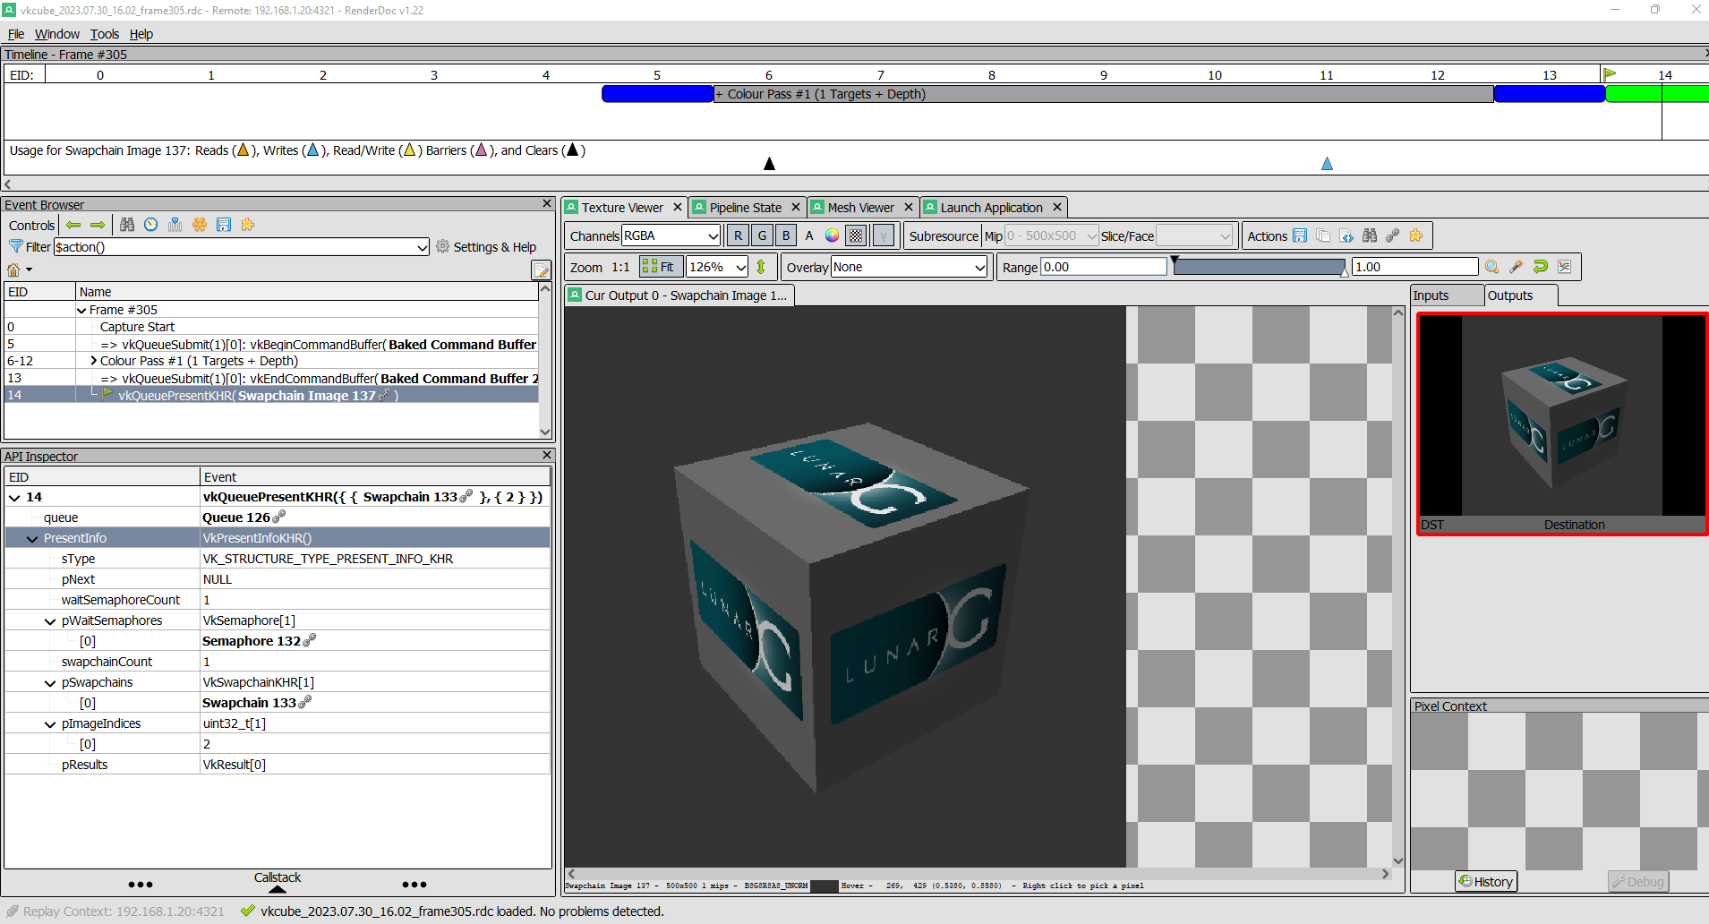Open the Tools menu
This screenshot has width=1709, height=924.
pyautogui.click(x=105, y=34)
